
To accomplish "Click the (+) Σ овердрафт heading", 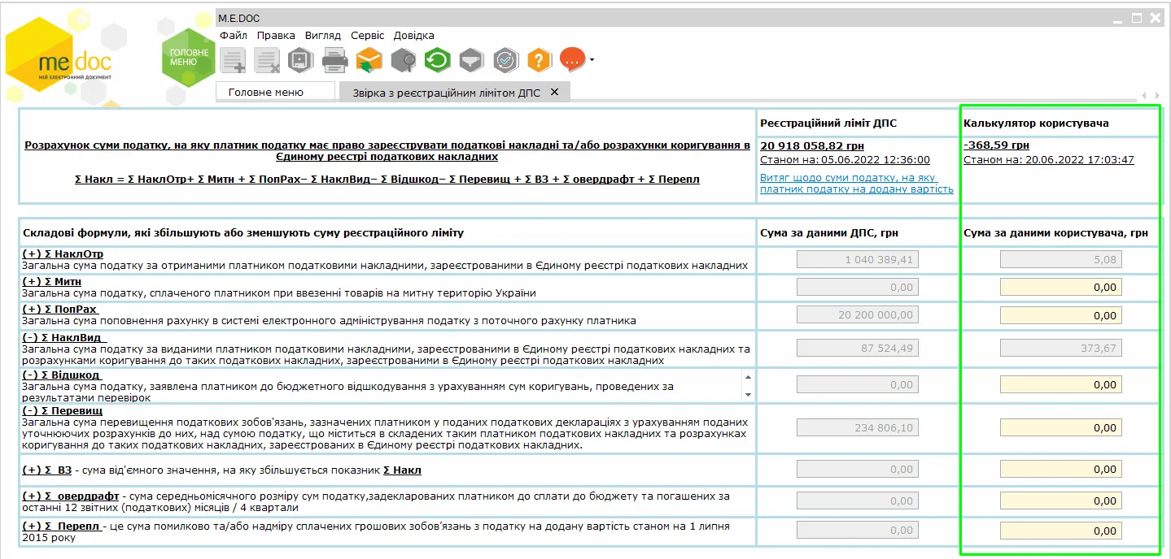I will pos(71,496).
